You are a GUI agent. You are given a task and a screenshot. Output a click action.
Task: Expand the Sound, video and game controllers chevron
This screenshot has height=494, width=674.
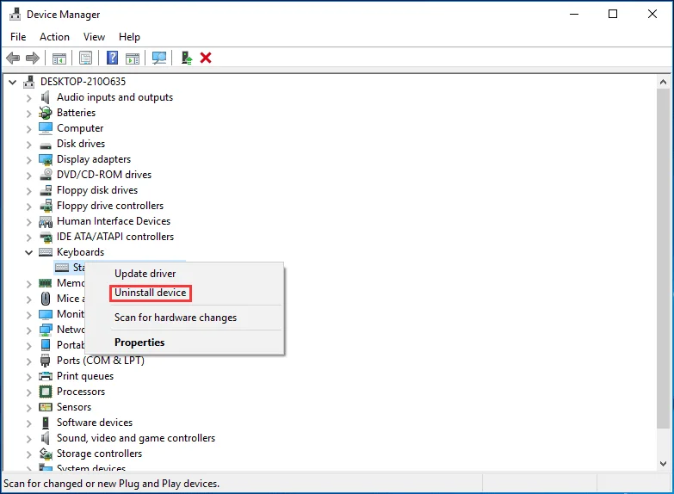click(28, 439)
